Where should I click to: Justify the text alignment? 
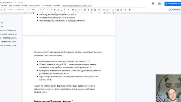[95, 10]
